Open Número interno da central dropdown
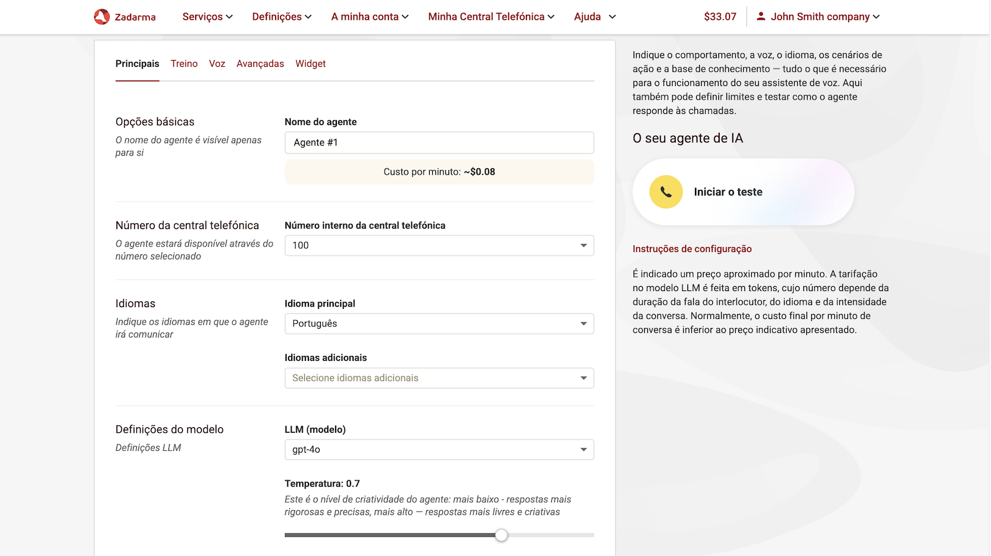The height and width of the screenshot is (556, 991). click(439, 246)
